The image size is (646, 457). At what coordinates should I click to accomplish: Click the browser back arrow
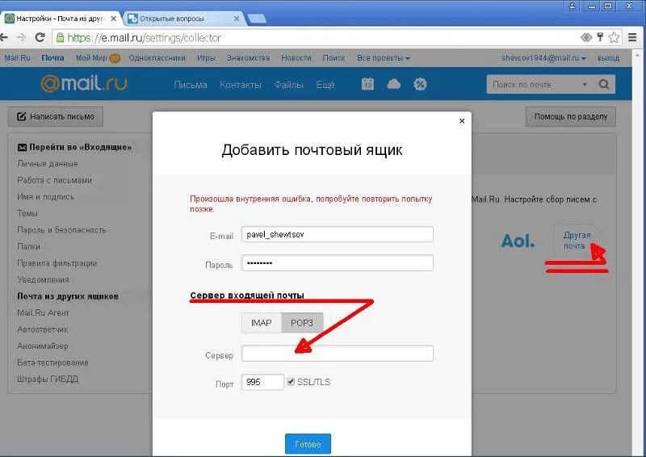(4, 38)
